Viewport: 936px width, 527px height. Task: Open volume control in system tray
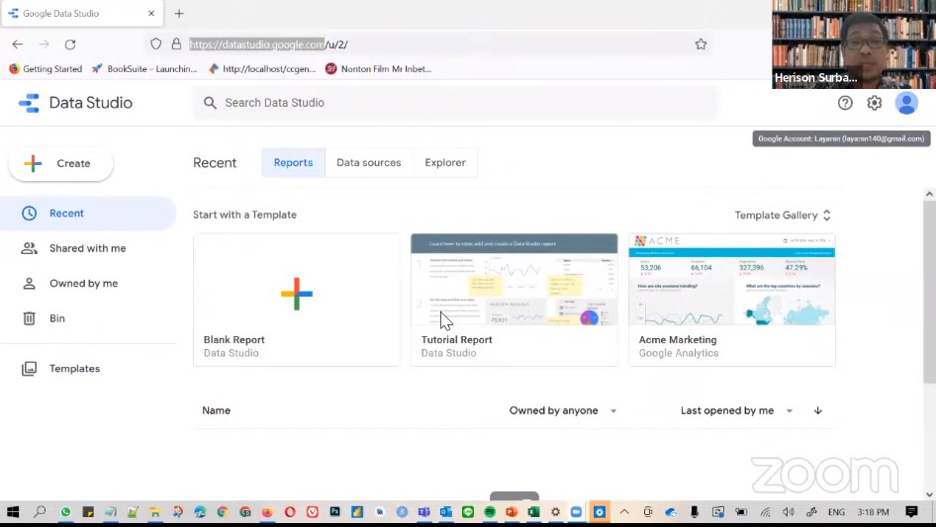tap(789, 512)
